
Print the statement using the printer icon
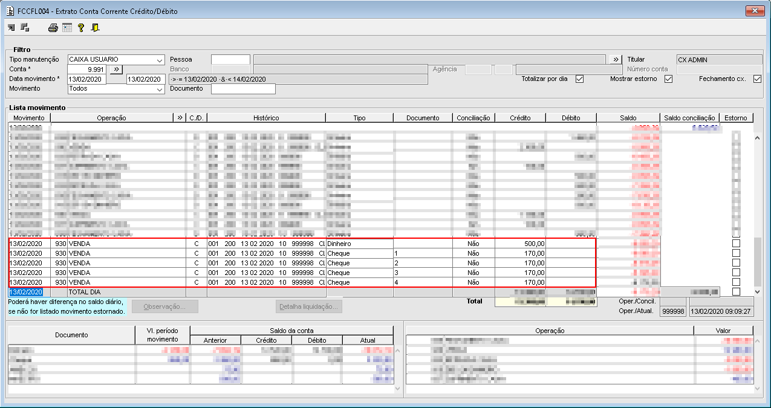(x=53, y=27)
